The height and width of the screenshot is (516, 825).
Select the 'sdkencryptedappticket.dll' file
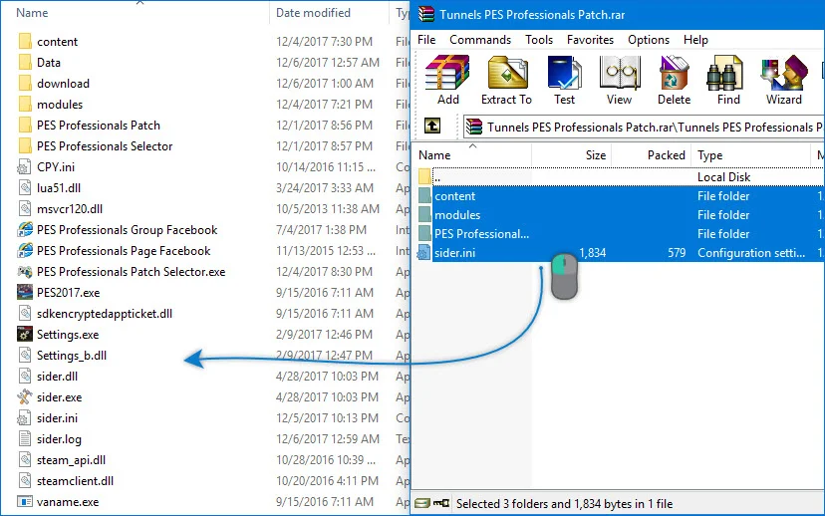(x=105, y=314)
